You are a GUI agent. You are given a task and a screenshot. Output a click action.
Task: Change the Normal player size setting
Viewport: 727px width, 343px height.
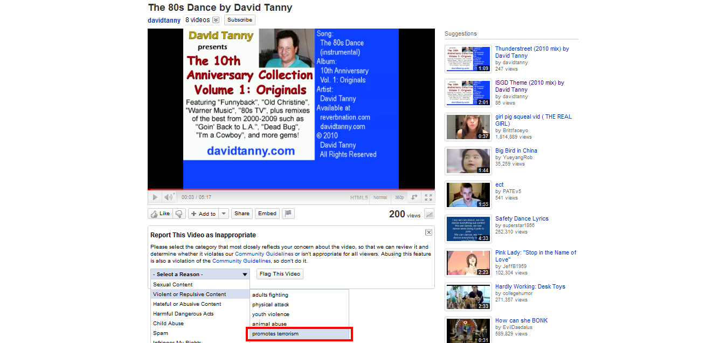(380, 197)
